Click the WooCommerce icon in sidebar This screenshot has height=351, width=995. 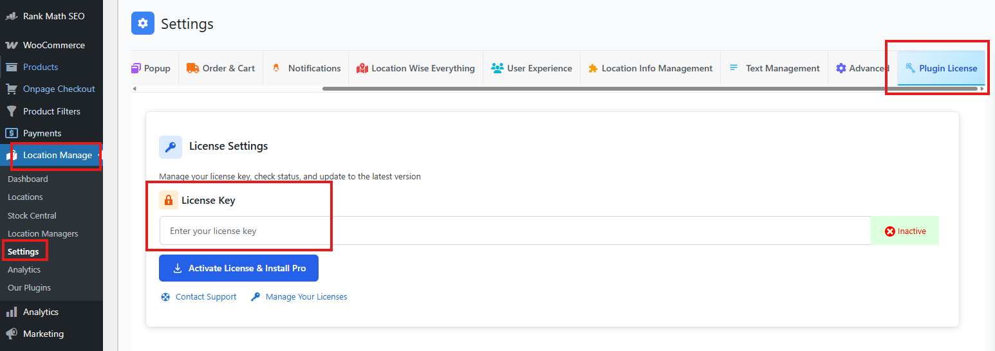(x=11, y=45)
